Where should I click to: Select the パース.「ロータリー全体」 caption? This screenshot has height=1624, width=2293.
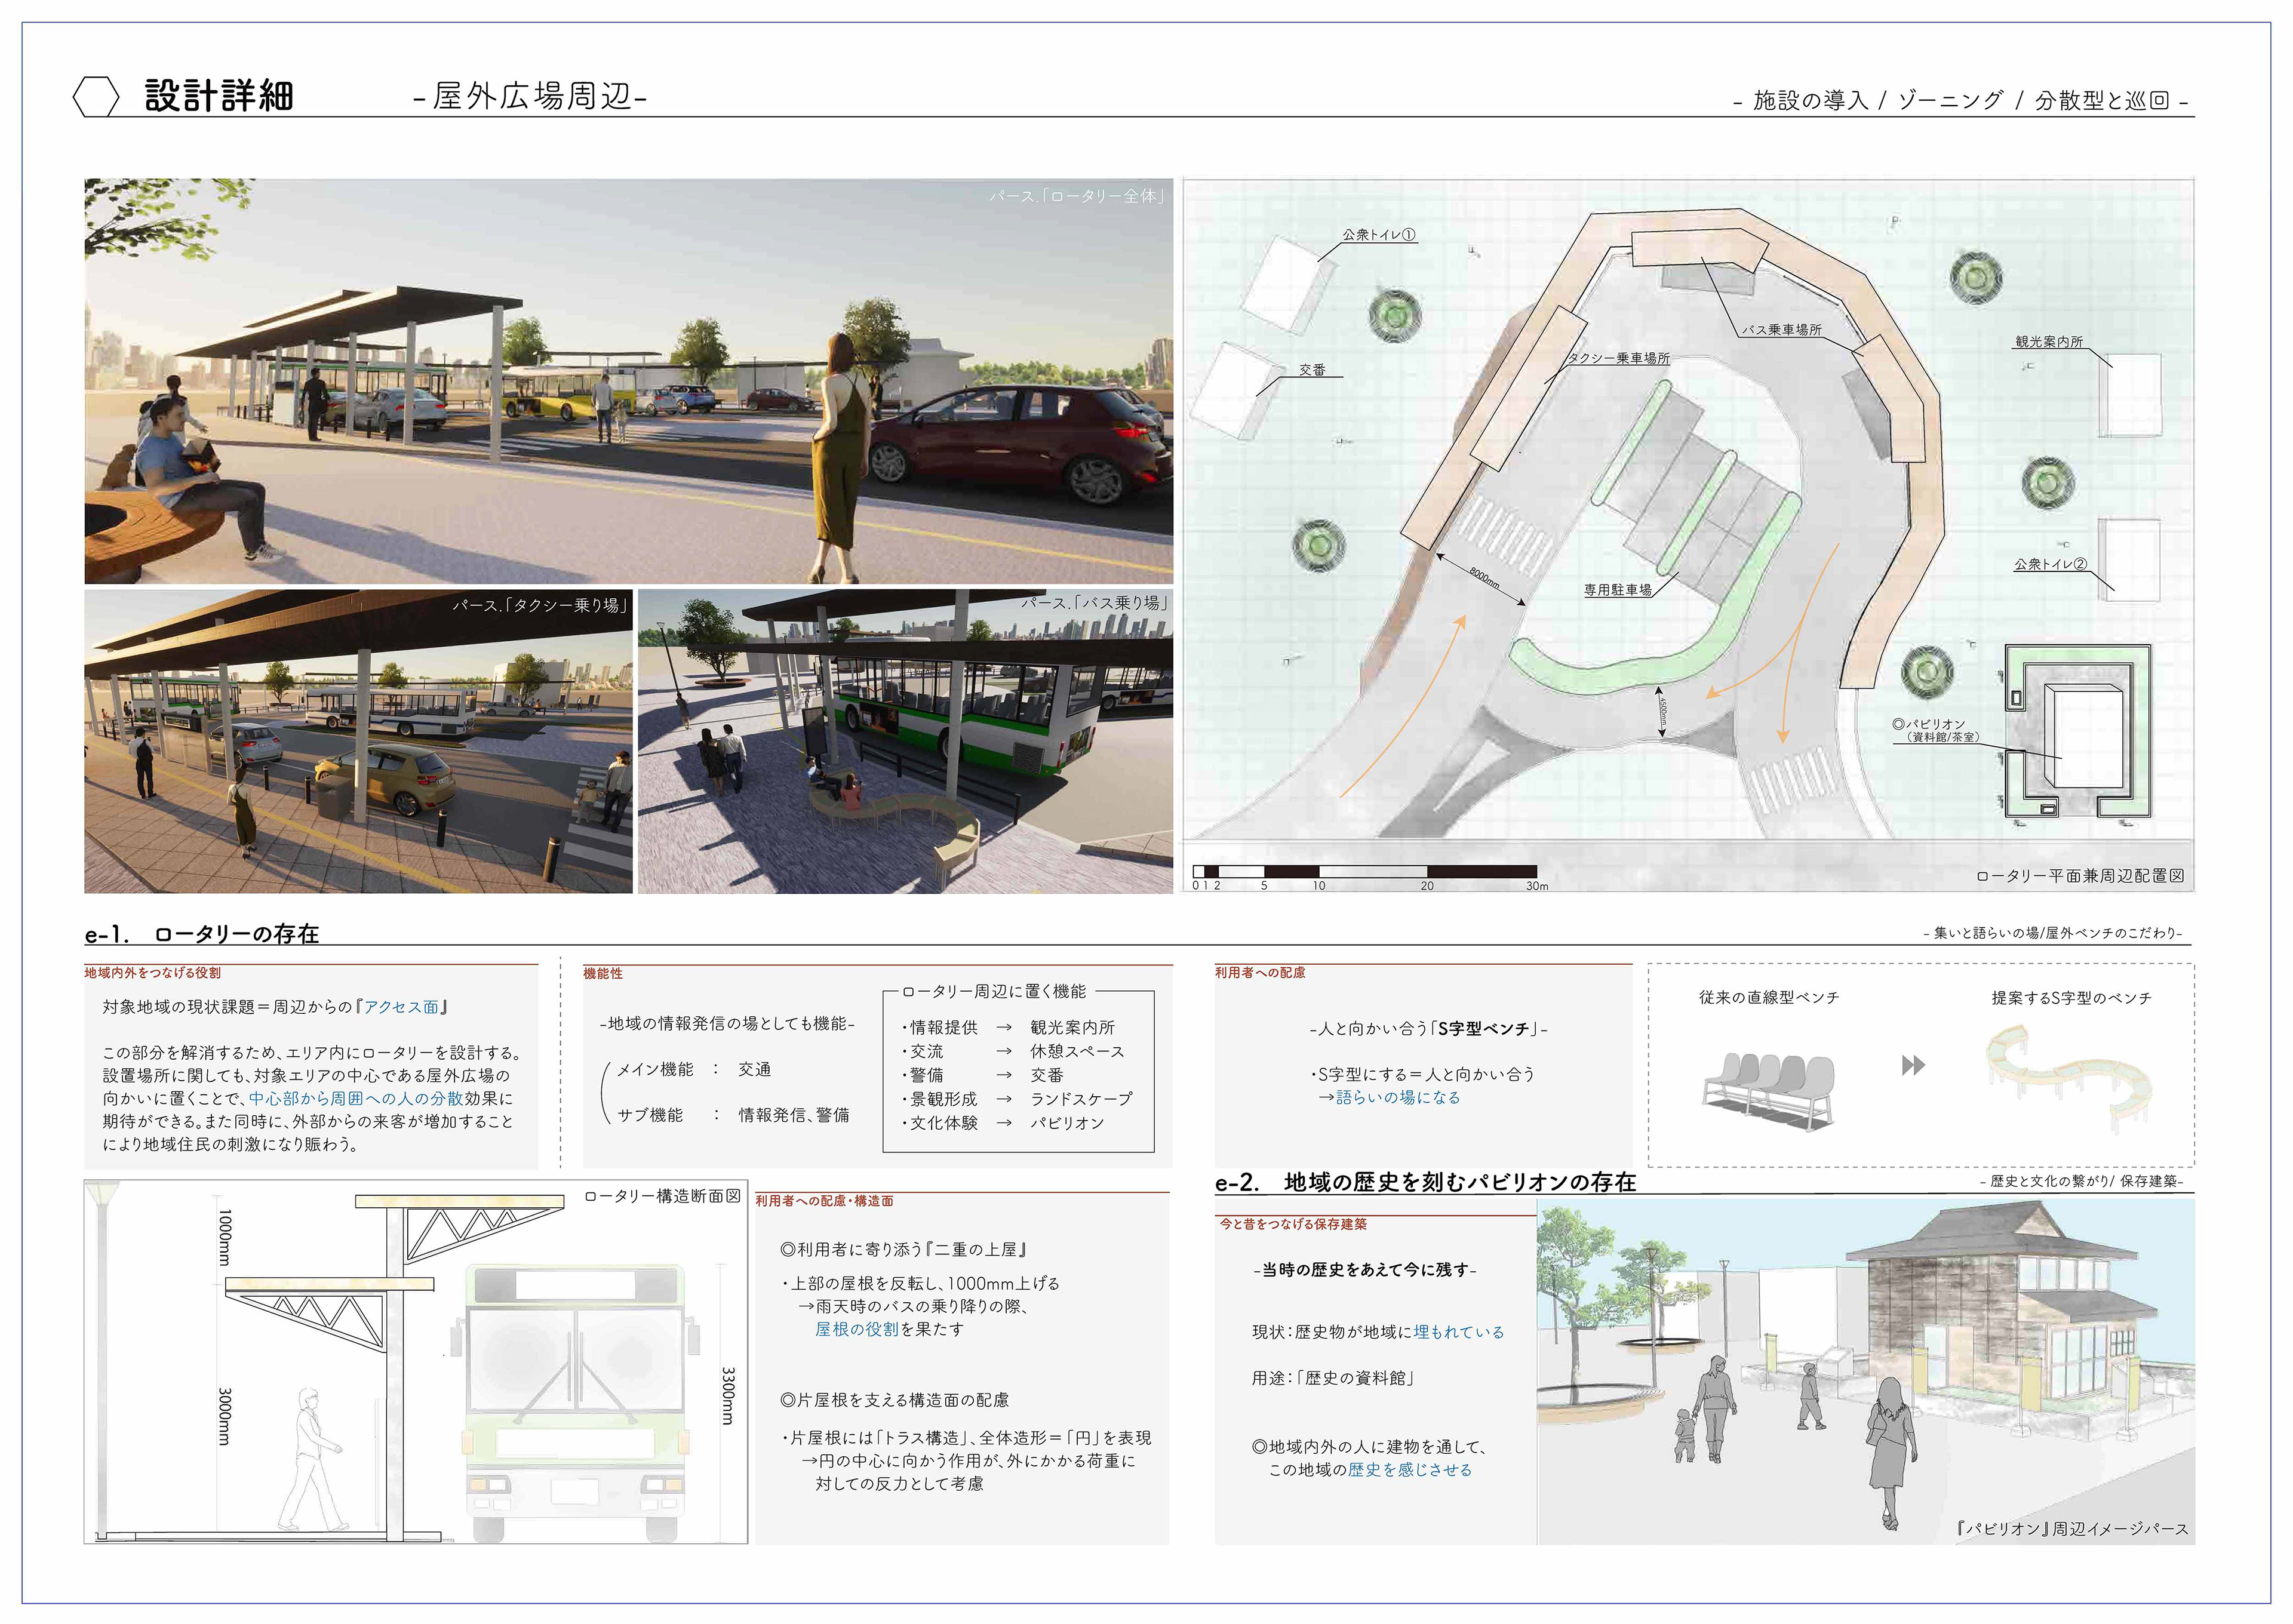[1078, 196]
